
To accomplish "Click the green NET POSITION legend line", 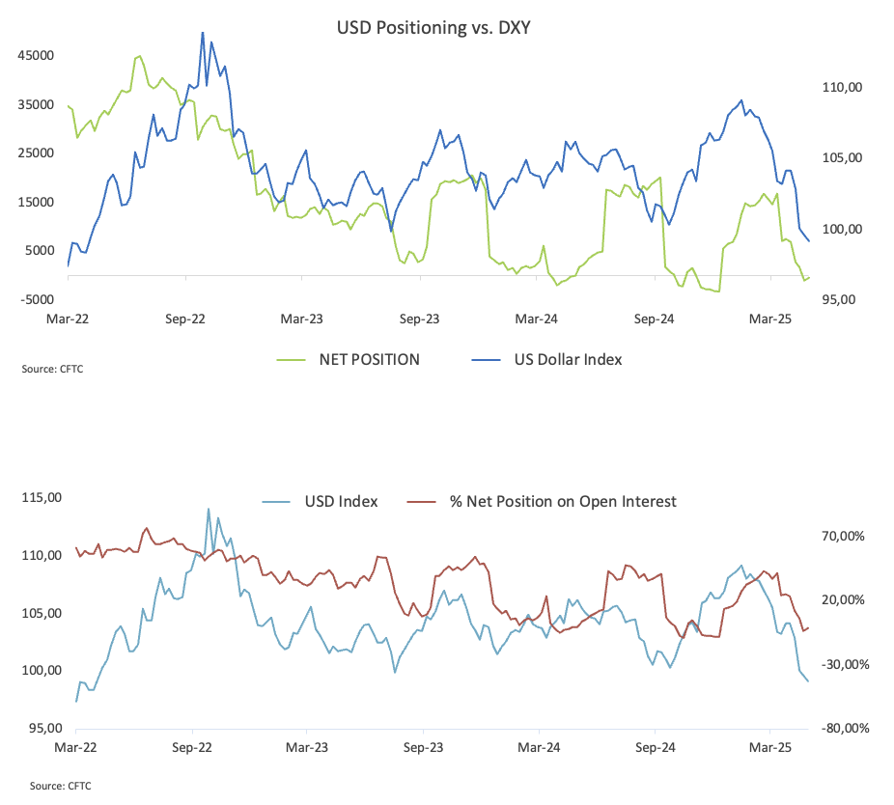I will click(x=291, y=360).
